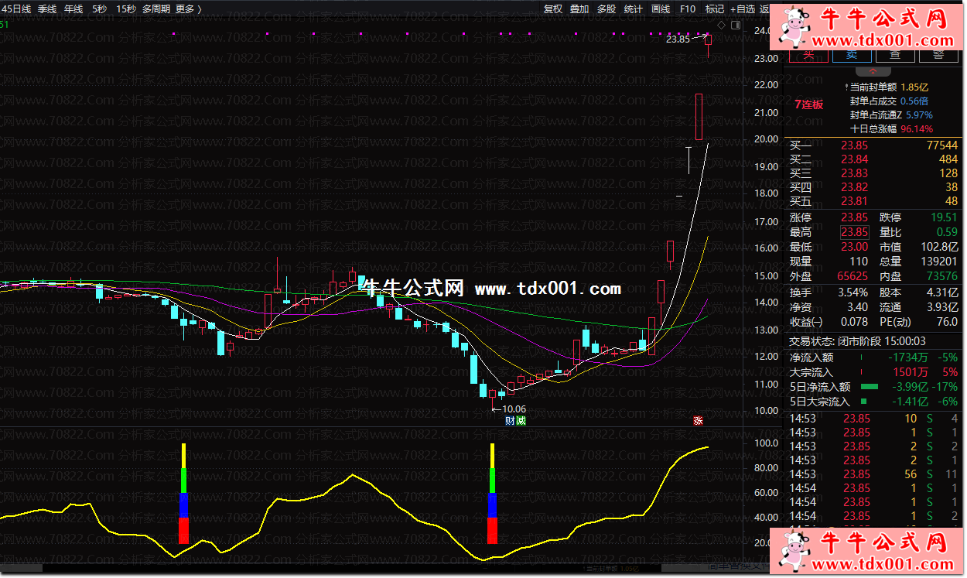Image resolution: width=967 pixels, height=578 pixels.
Task: Open F10 company information
Action: 688,9
